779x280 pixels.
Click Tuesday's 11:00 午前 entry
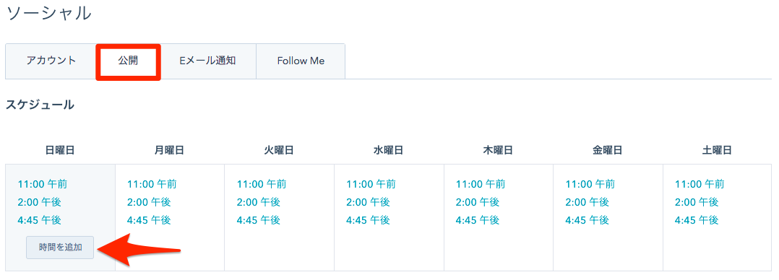tap(262, 184)
